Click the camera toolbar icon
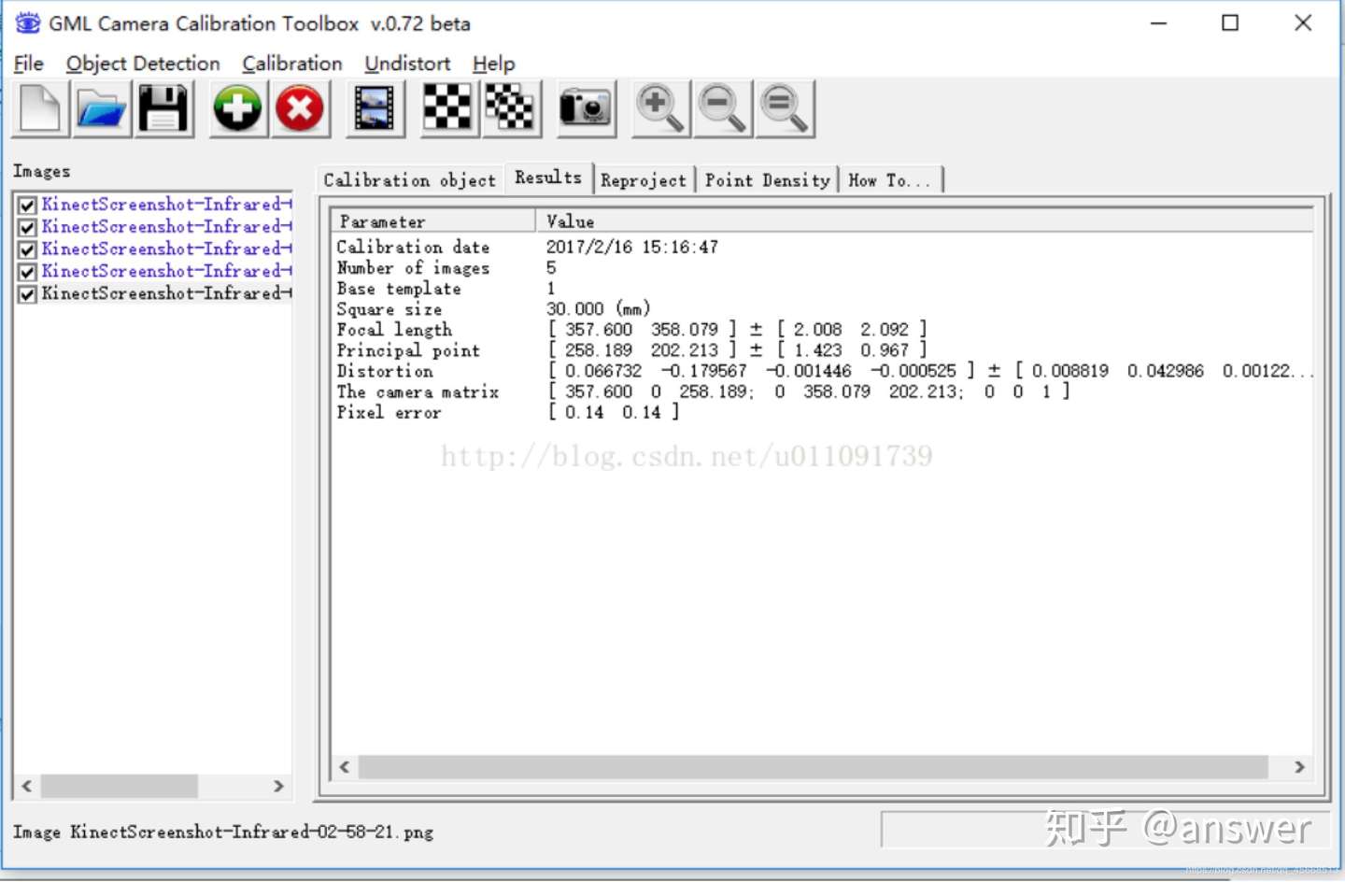Image resolution: width=1345 pixels, height=882 pixels. click(x=586, y=108)
